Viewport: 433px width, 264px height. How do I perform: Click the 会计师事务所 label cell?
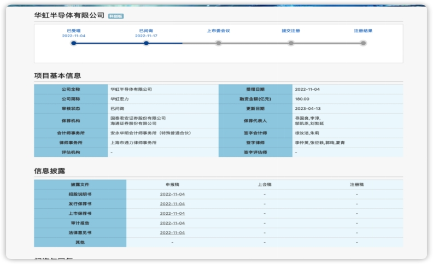pos(71,133)
